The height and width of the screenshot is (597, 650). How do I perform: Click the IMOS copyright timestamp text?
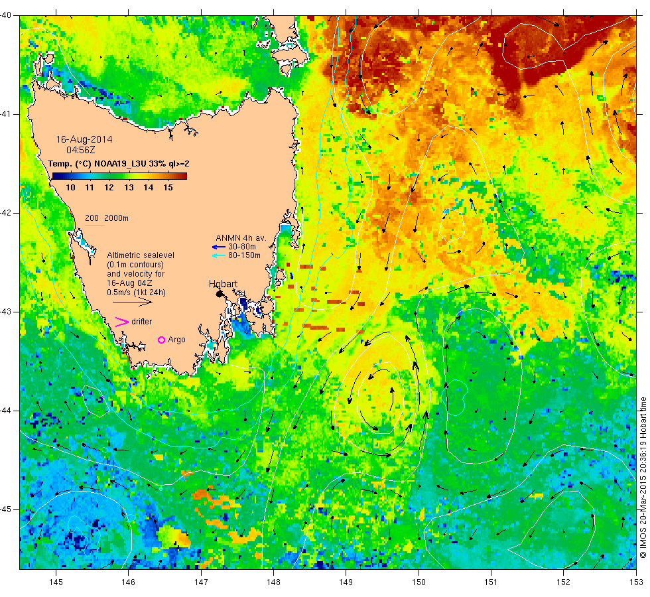click(643, 477)
